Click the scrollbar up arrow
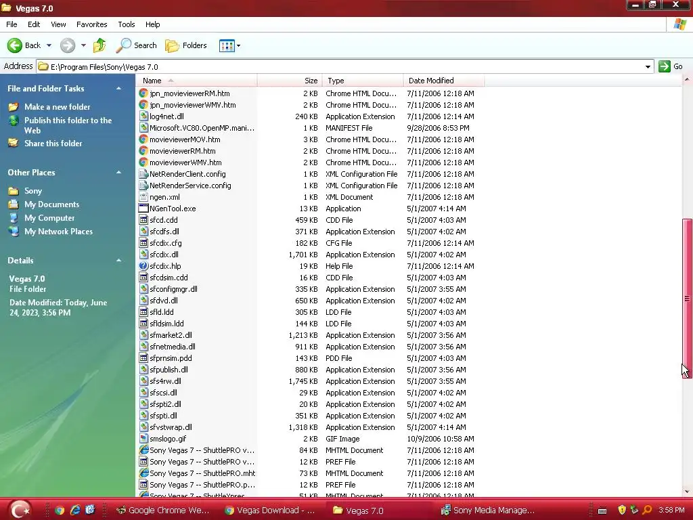The width and height of the screenshot is (693, 520). (x=687, y=80)
